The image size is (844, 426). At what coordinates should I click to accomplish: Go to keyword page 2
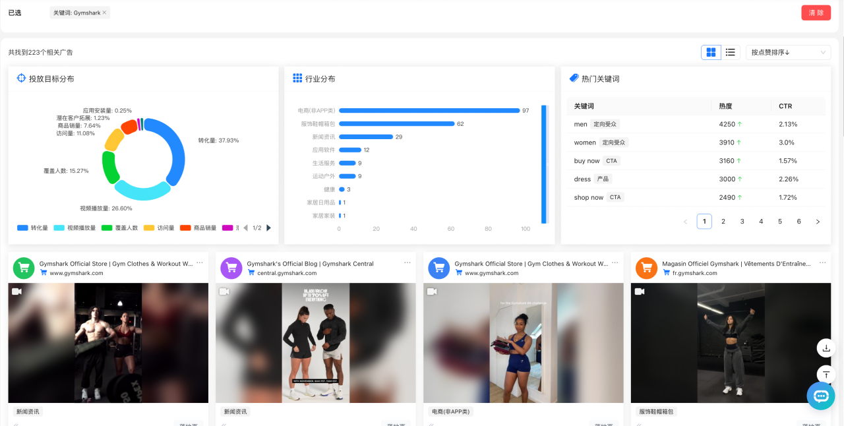723,222
